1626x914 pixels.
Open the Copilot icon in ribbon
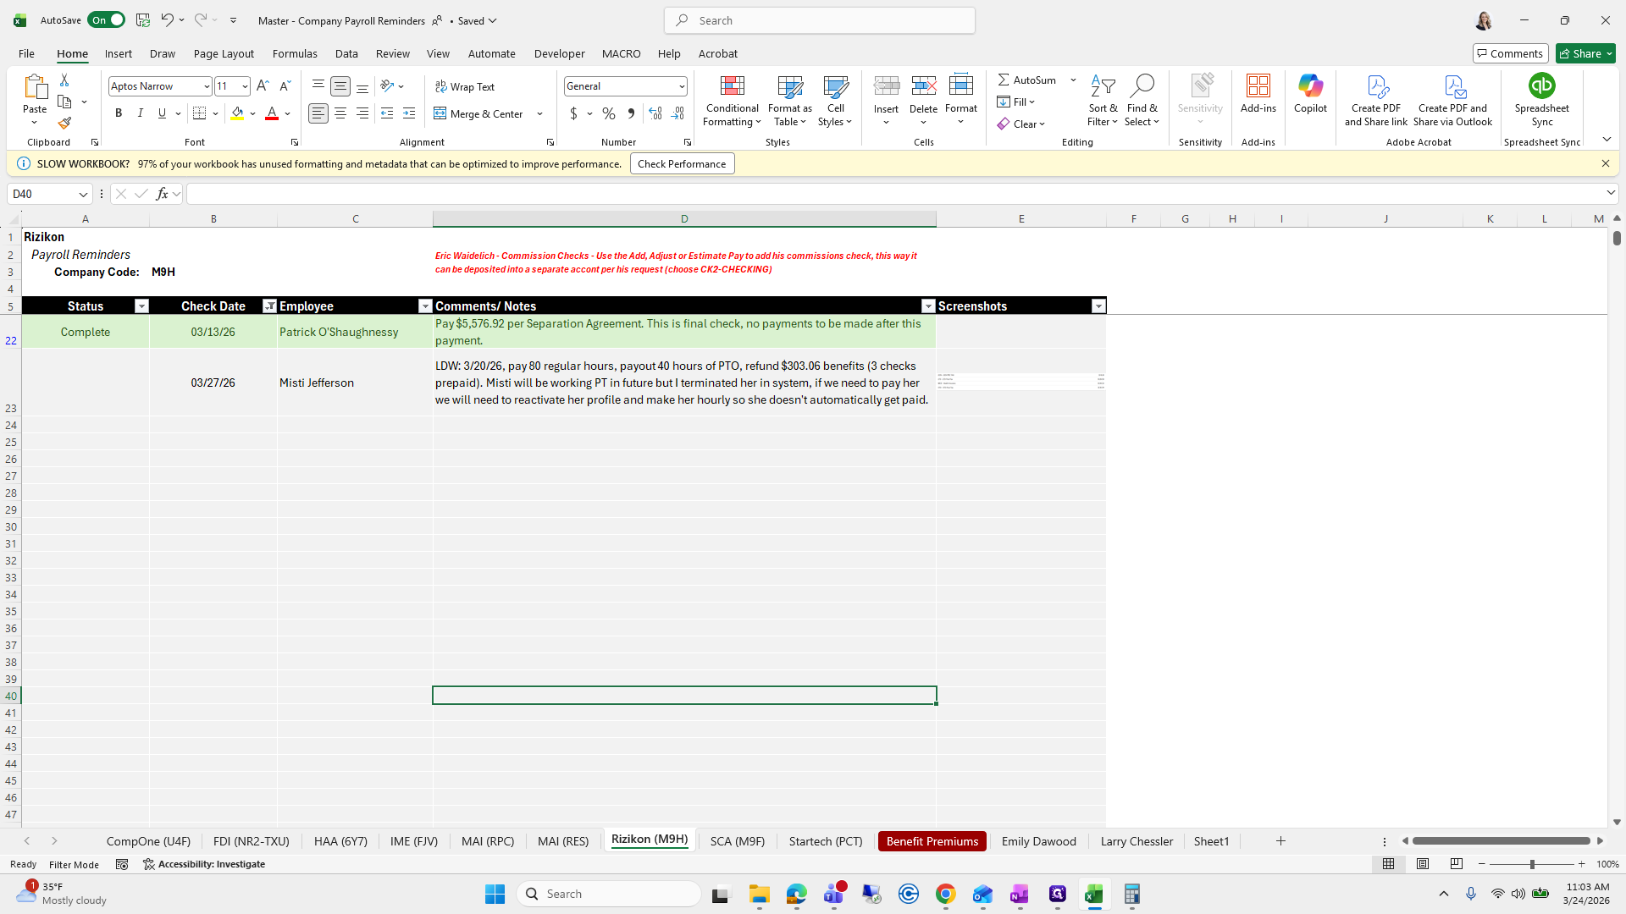[x=1310, y=86]
